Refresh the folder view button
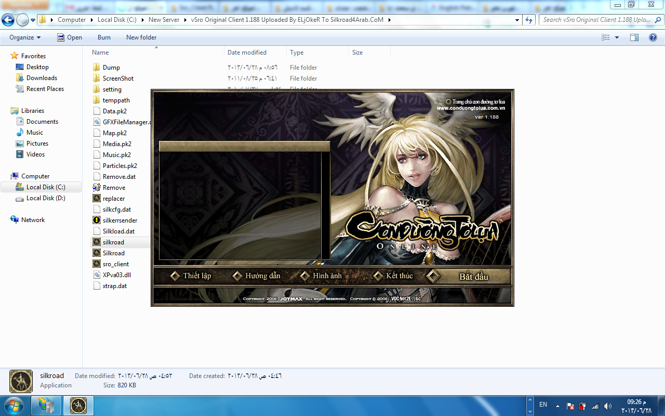 coord(529,20)
